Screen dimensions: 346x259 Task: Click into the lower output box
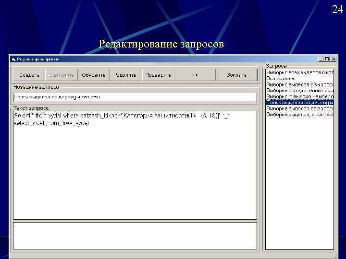(x=135, y=235)
